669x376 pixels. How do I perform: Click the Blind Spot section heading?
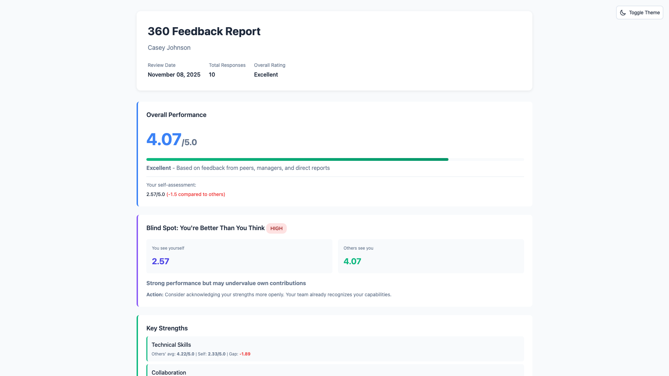tap(205, 228)
